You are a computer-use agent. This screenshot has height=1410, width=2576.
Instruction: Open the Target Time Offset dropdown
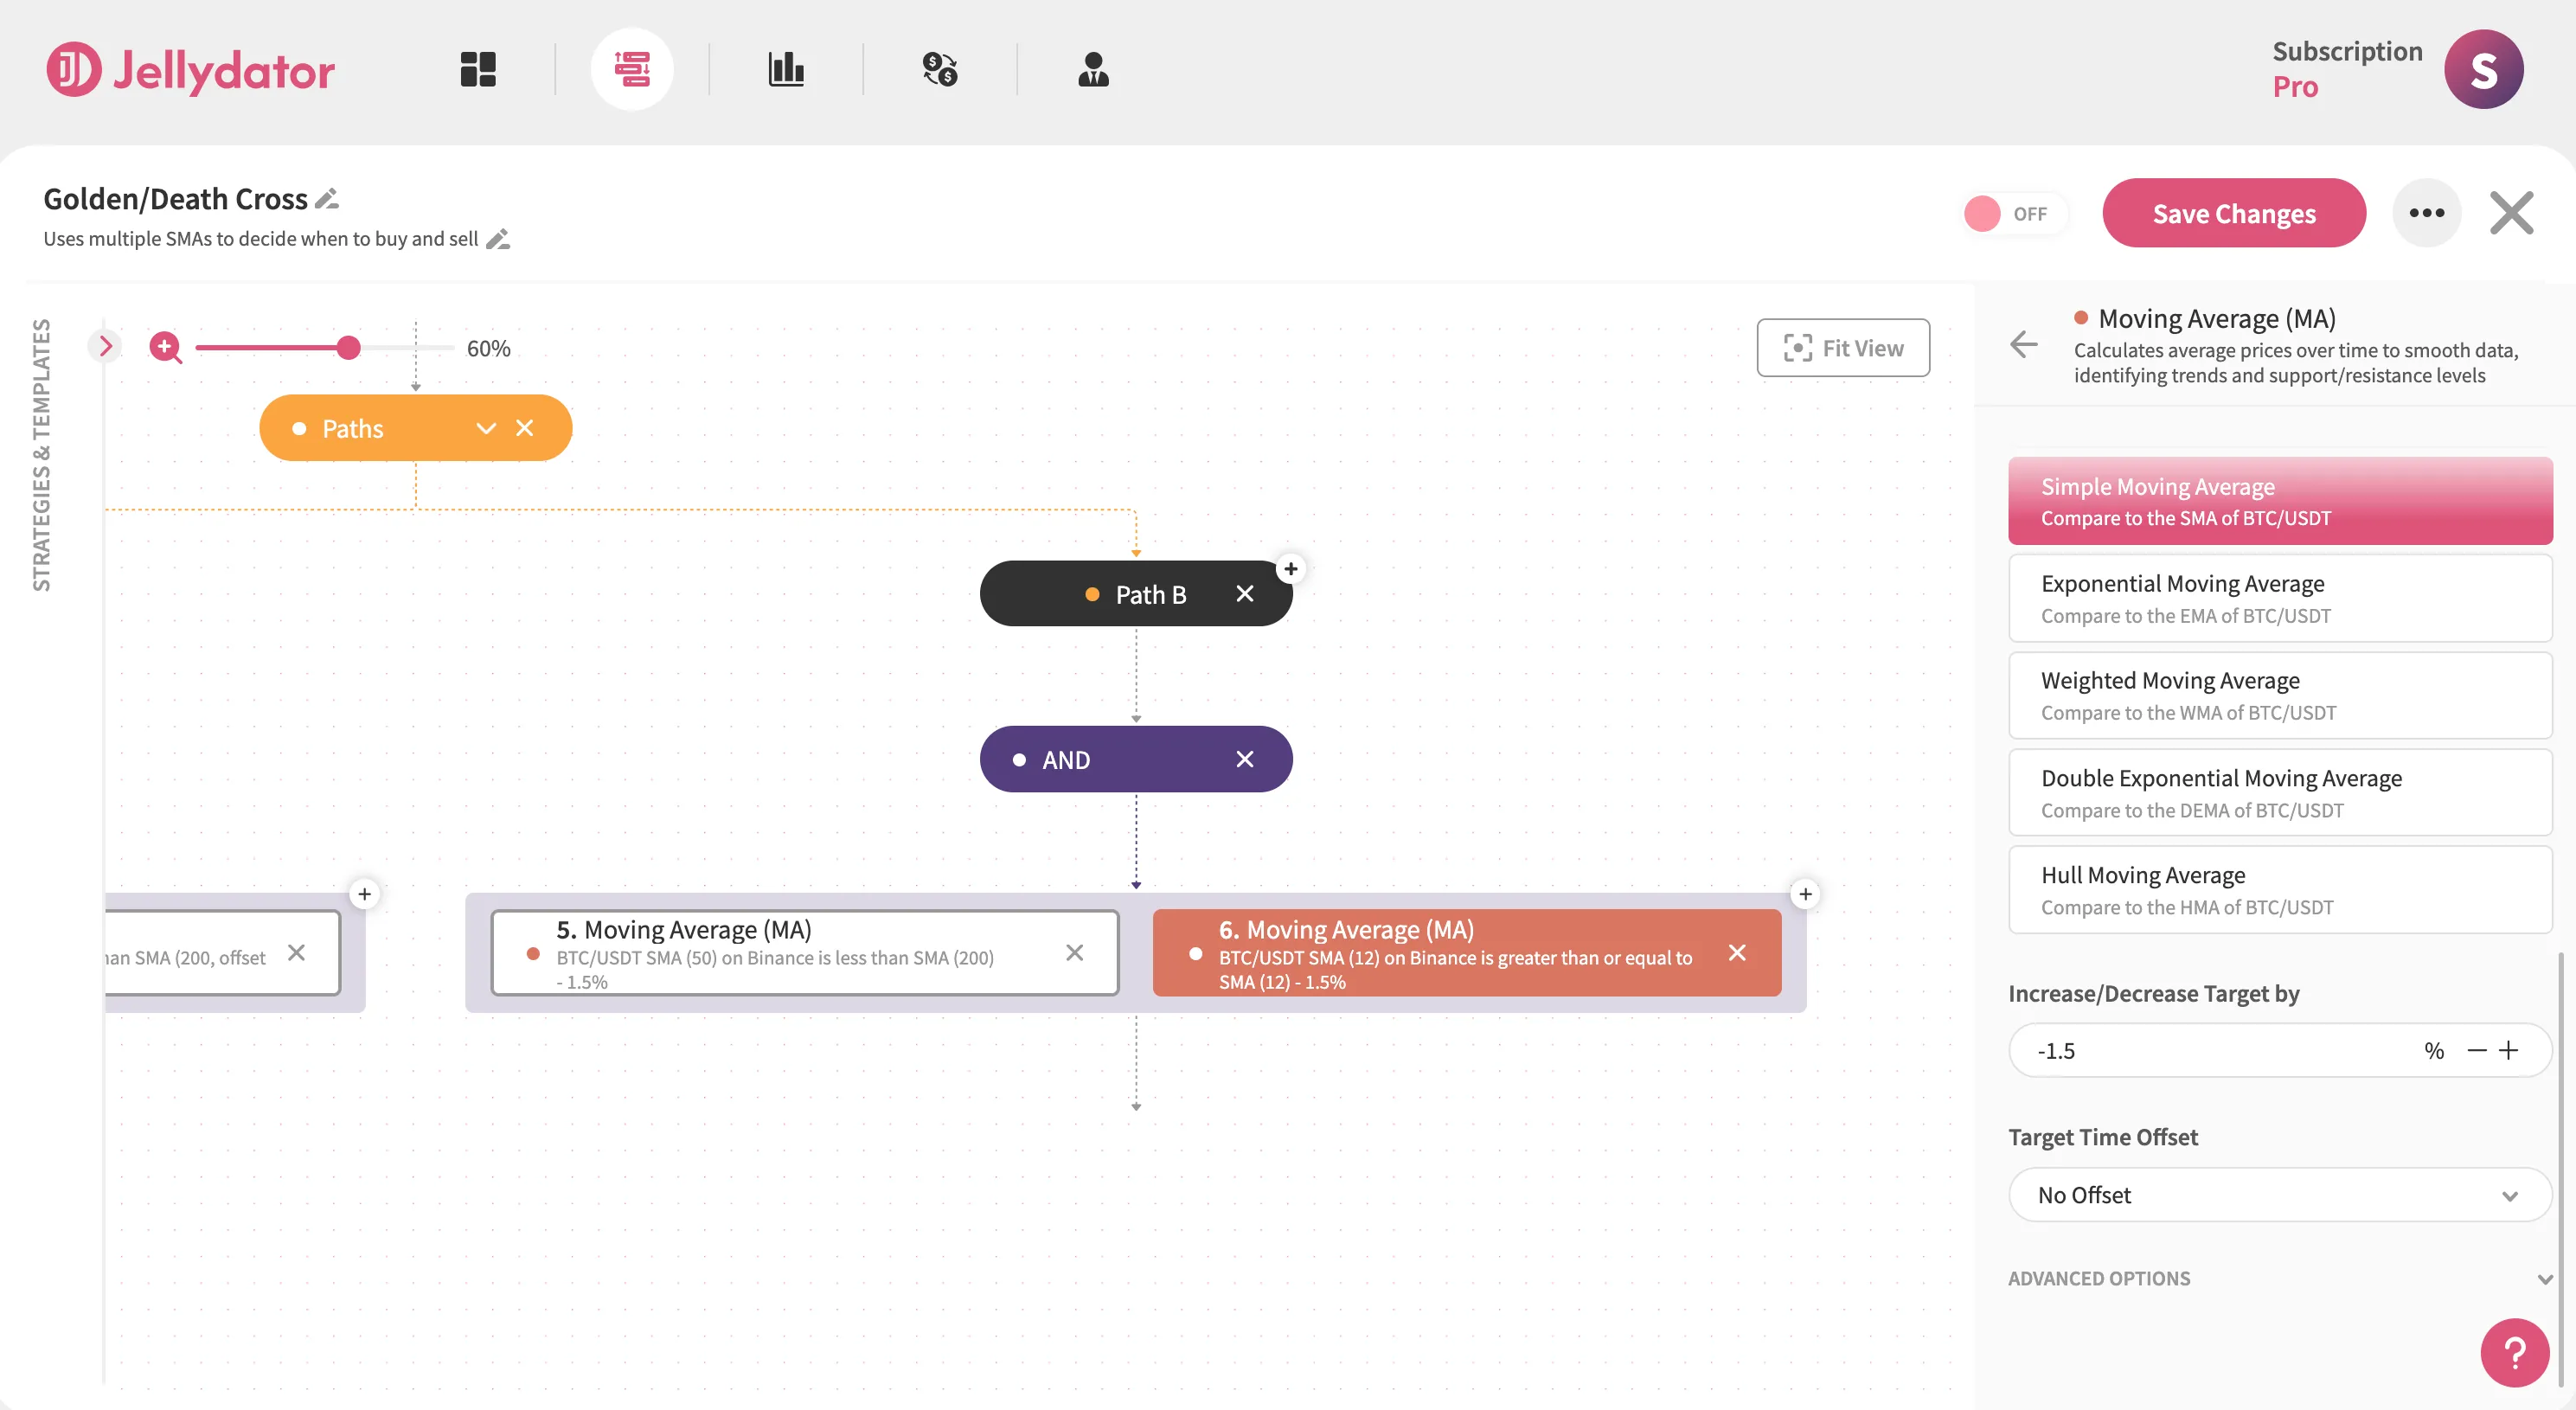click(x=2280, y=1195)
